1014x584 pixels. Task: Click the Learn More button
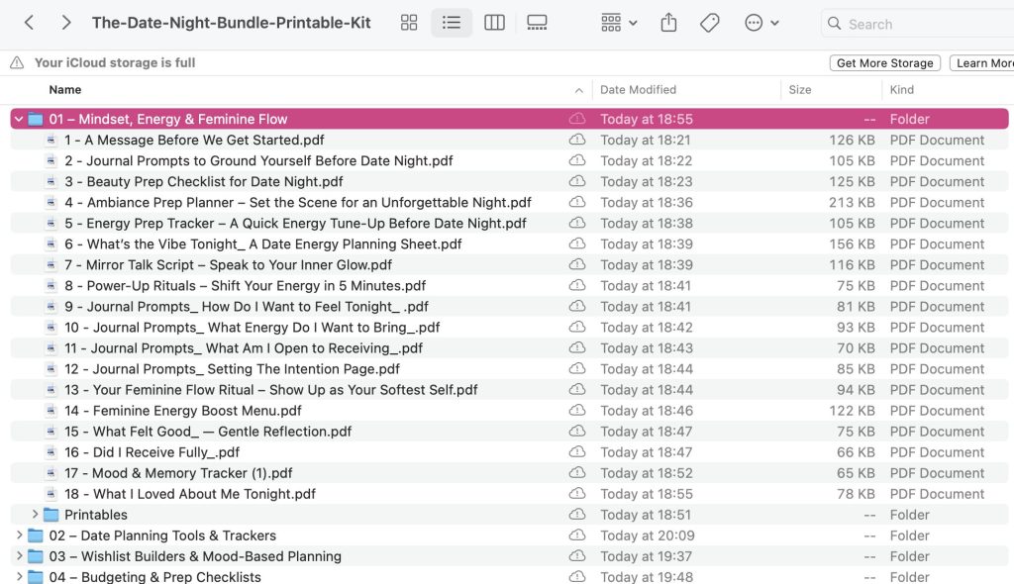pyautogui.click(x=983, y=63)
